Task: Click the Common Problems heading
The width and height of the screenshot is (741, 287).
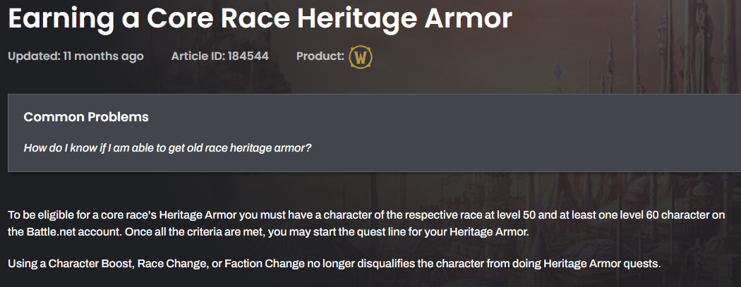Action: [x=86, y=116]
